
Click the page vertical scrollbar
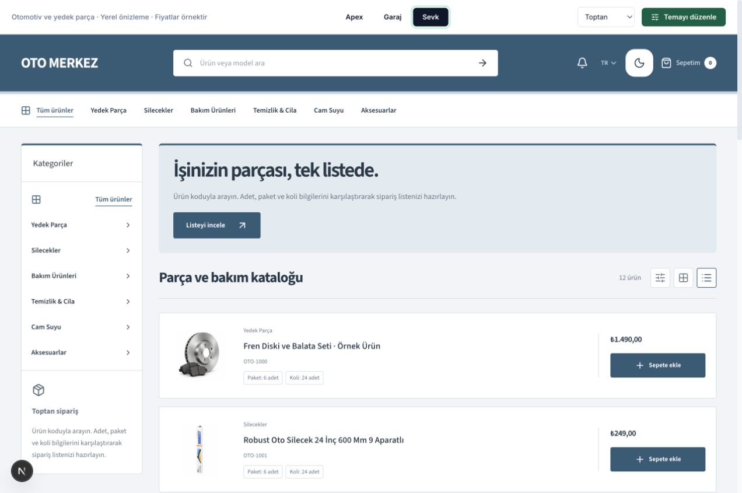pos(740,70)
